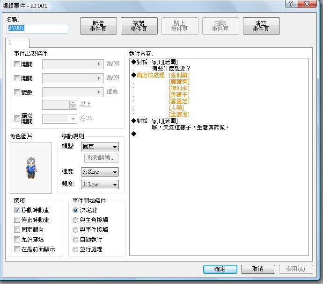The image size is (323, 284).
Task: Click 貼上事件頁 button
Action: click(180, 26)
